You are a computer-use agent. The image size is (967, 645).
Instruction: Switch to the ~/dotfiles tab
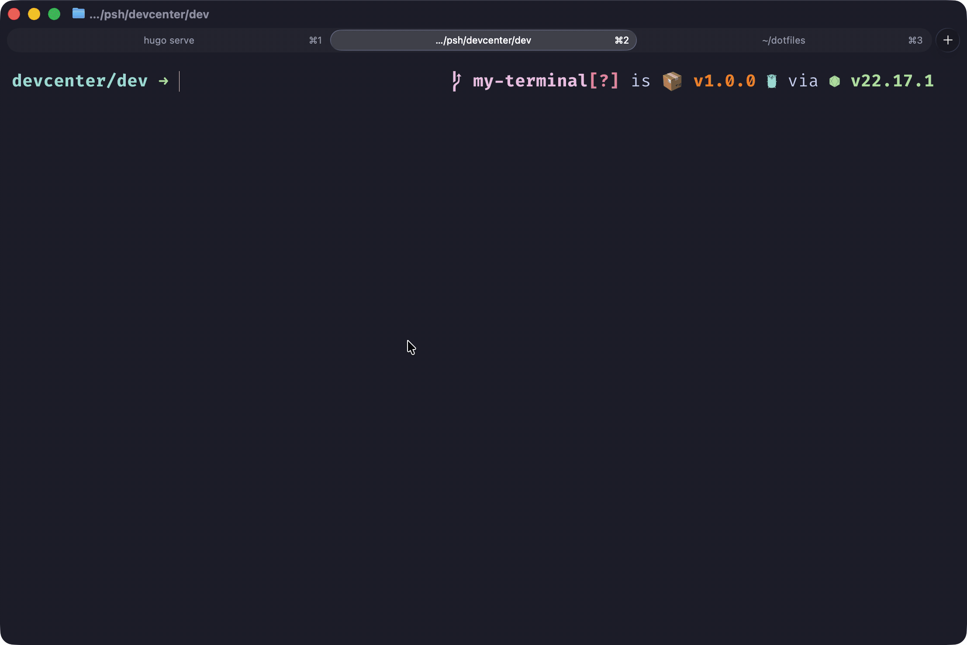pos(784,40)
